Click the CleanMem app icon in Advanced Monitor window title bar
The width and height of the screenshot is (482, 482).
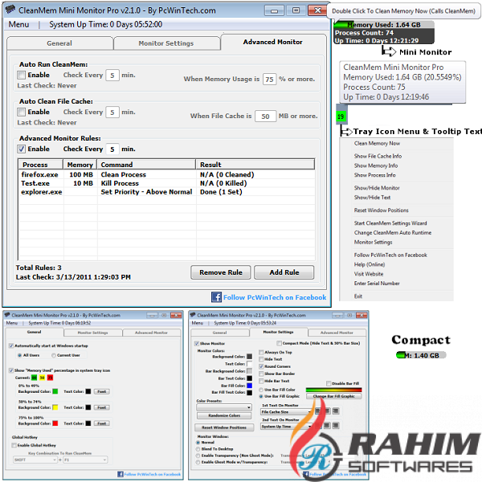click(x=10, y=10)
